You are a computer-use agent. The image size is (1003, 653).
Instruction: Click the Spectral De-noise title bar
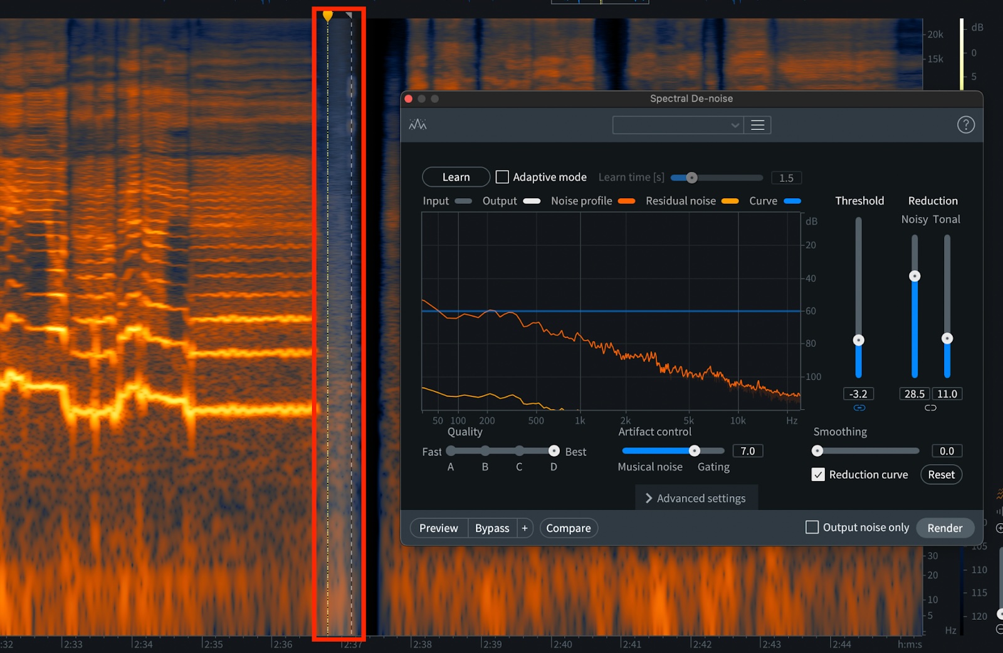tap(691, 98)
